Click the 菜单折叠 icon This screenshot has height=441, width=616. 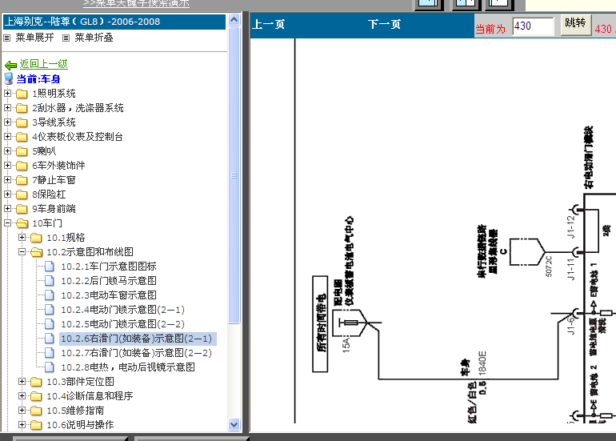click(66, 38)
